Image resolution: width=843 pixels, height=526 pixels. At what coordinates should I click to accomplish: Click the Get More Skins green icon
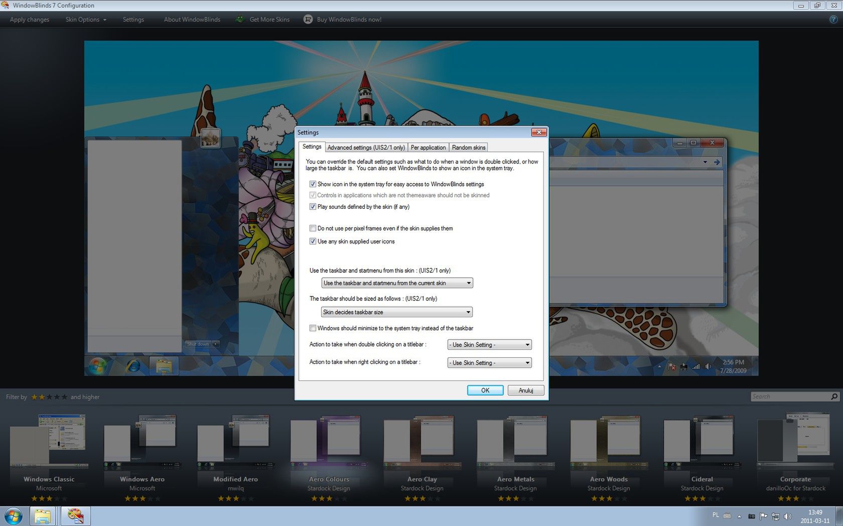[x=240, y=19]
